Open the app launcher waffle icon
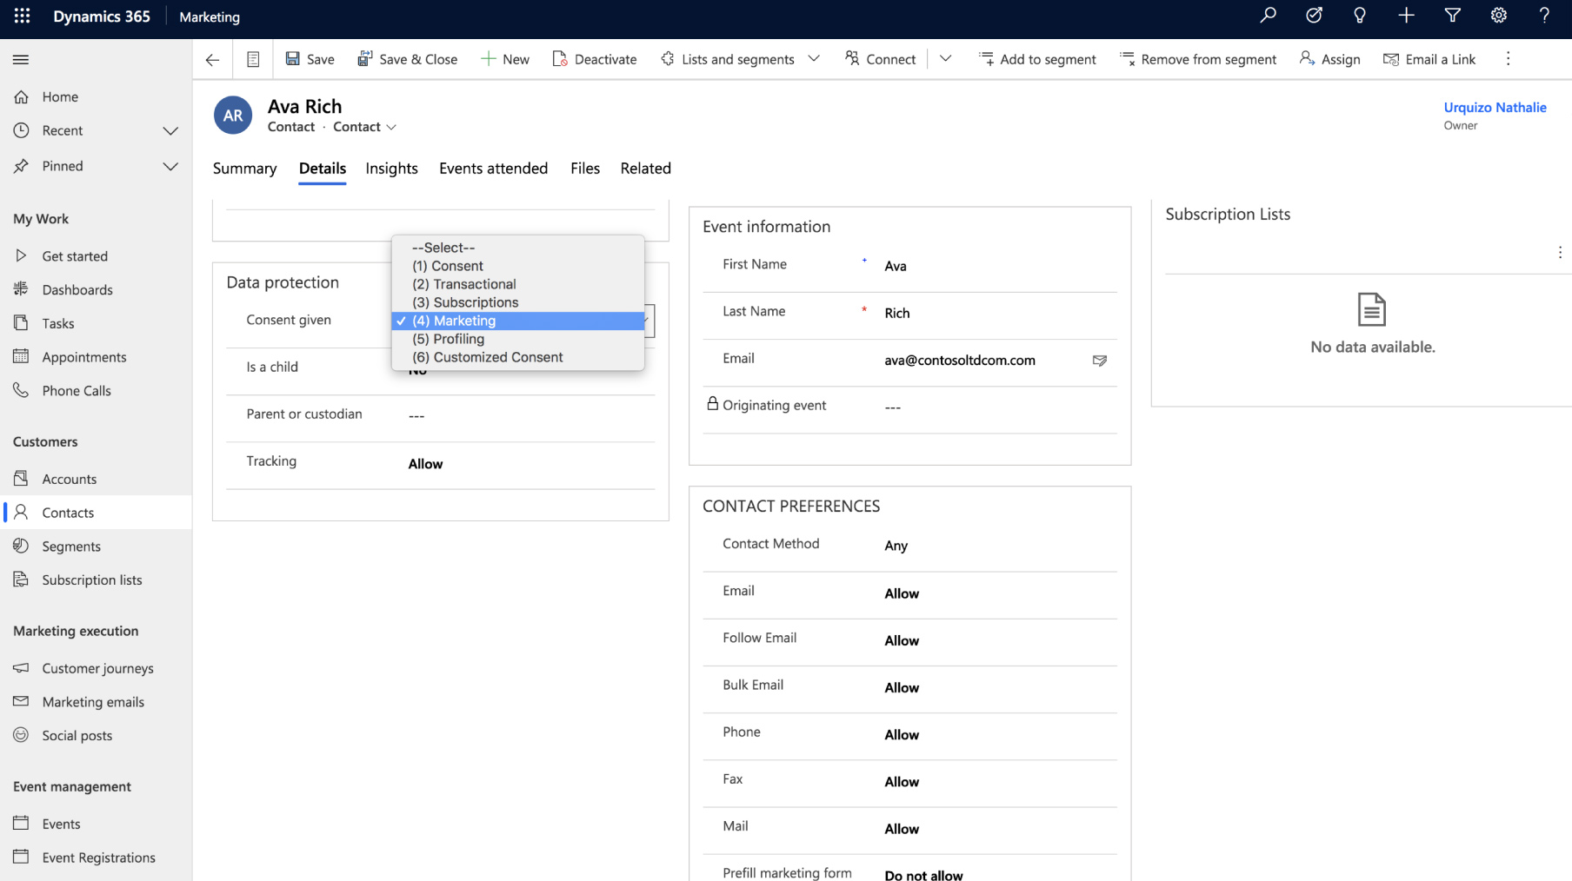 click(22, 17)
